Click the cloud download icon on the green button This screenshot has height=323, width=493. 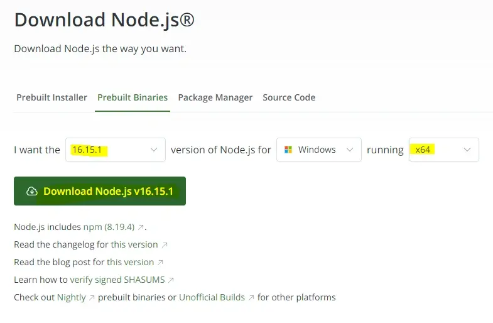tap(32, 191)
